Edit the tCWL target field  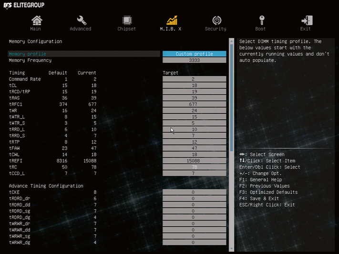[x=195, y=154]
